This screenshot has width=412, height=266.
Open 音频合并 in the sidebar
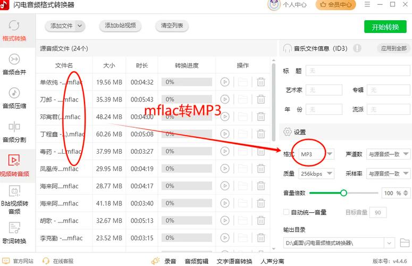14,64
